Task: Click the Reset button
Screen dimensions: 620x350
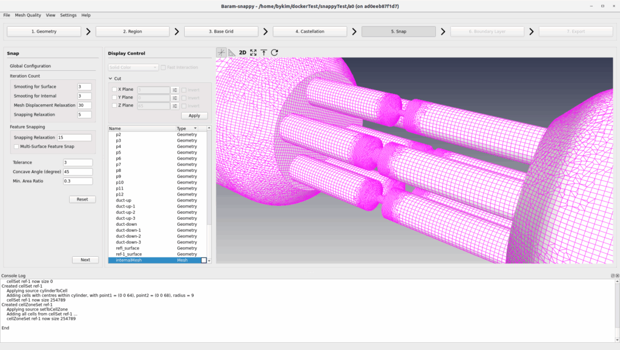Action: tap(82, 199)
